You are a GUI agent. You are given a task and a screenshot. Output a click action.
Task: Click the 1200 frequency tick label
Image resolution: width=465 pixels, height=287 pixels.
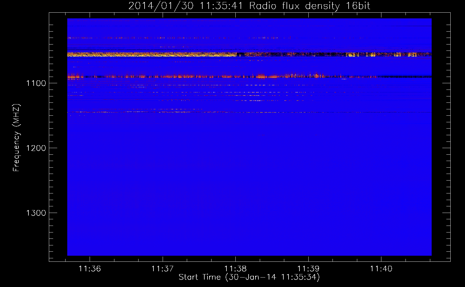click(x=36, y=148)
